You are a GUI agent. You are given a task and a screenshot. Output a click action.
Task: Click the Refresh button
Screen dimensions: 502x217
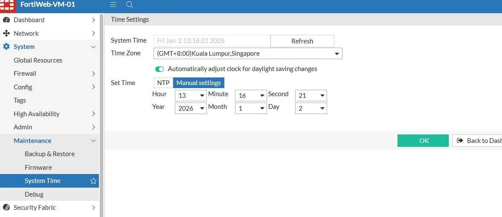[302, 41]
